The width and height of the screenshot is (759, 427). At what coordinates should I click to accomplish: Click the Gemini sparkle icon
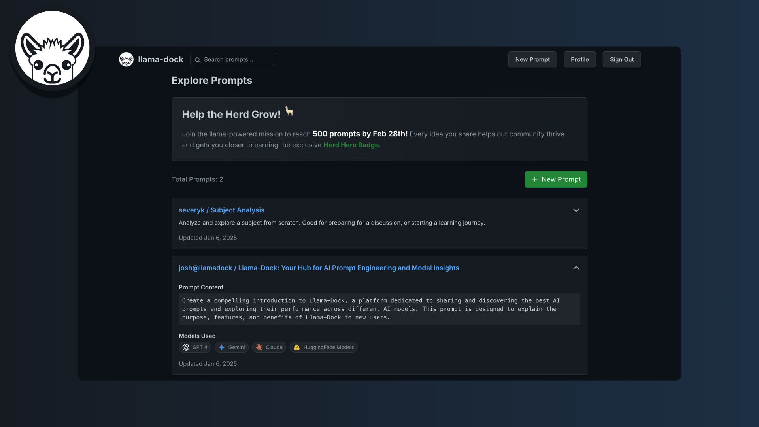222,348
